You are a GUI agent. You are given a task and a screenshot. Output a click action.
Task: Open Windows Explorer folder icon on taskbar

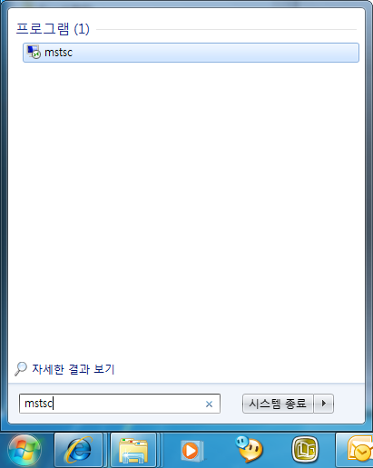[133, 450]
